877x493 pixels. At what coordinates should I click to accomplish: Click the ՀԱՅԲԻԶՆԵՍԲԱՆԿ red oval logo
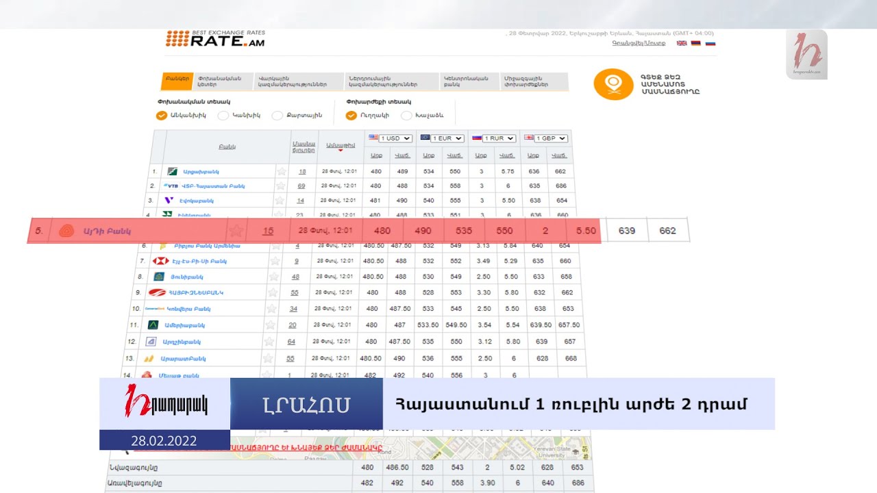(x=157, y=292)
